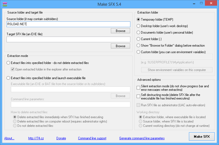This screenshot has height=145, width=219.
Task: Select extract and launch executable file option
Action: (x=8, y=78)
